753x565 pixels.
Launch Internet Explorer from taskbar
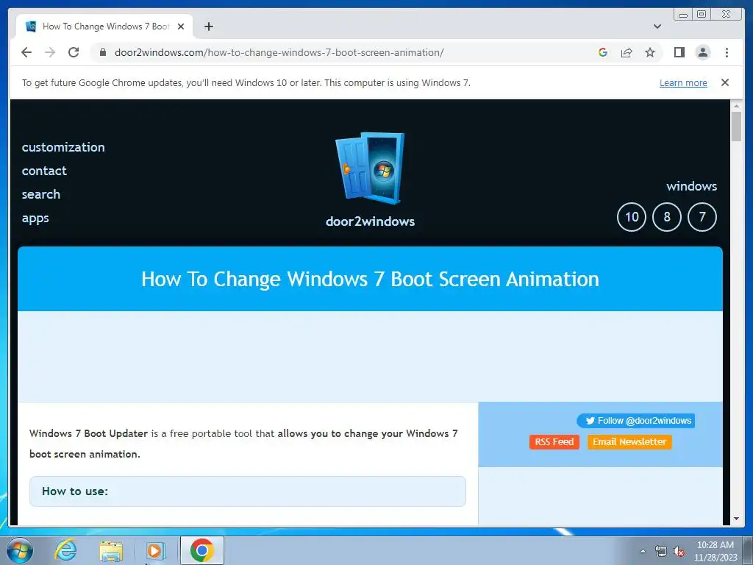click(65, 550)
